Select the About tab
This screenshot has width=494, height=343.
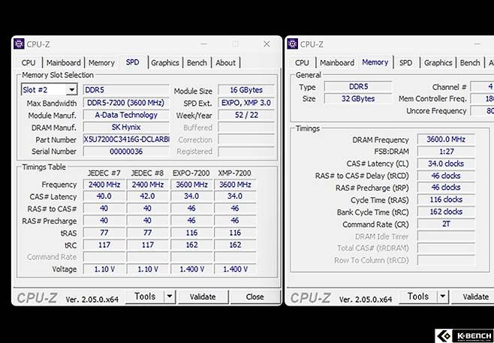point(226,63)
